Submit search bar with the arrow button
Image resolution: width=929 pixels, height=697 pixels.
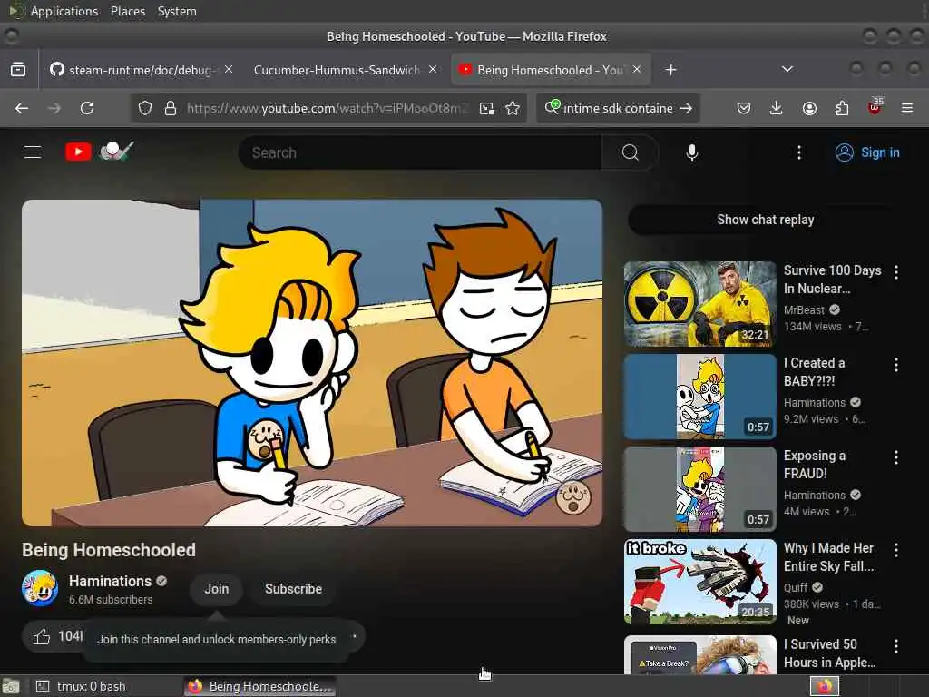(x=686, y=108)
